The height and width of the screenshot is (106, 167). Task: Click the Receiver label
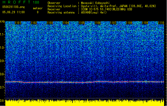tap(54, 9)
